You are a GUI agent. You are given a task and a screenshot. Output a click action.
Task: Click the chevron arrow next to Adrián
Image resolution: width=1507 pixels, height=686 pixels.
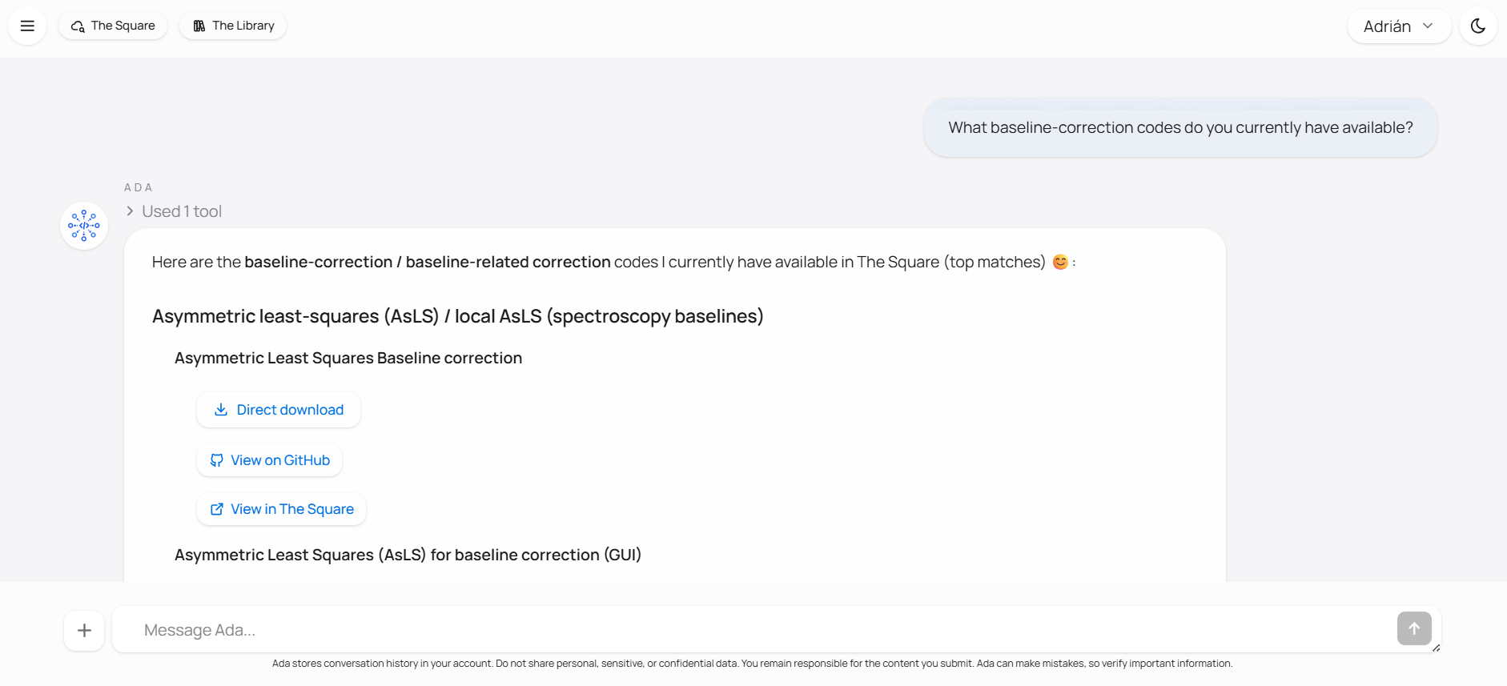[1428, 26]
